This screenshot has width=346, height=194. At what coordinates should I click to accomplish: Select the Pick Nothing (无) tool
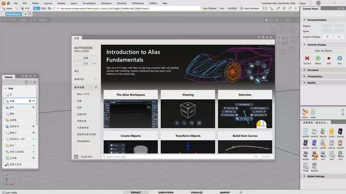(x=11, y=94)
